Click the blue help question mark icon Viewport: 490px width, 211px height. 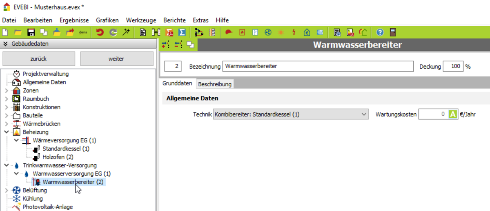pyautogui.click(x=380, y=32)
